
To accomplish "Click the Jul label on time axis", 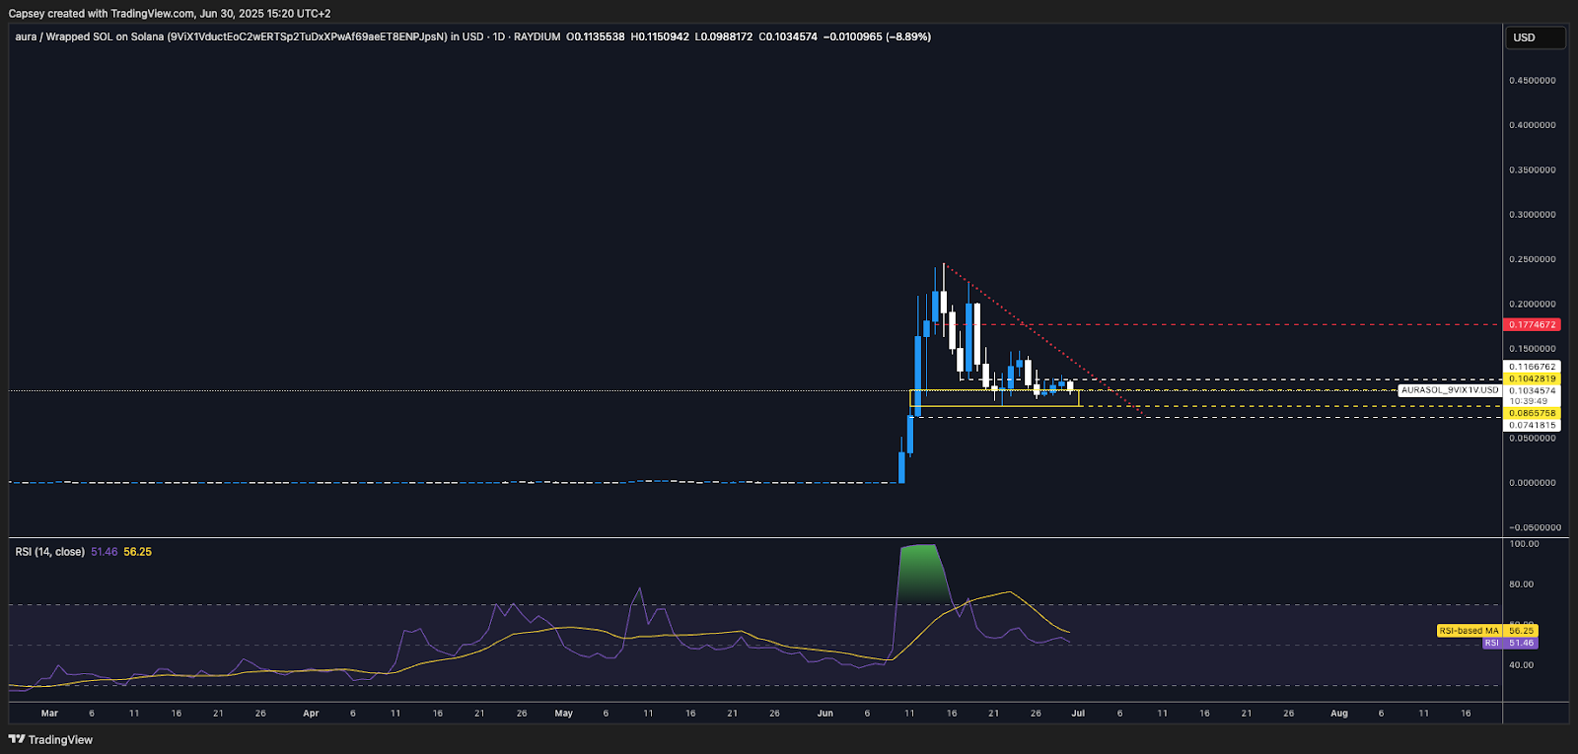I will [1078, 713].
